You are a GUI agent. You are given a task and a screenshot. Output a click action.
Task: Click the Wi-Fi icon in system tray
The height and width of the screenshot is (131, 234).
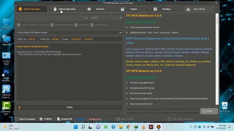pos(204,127)
